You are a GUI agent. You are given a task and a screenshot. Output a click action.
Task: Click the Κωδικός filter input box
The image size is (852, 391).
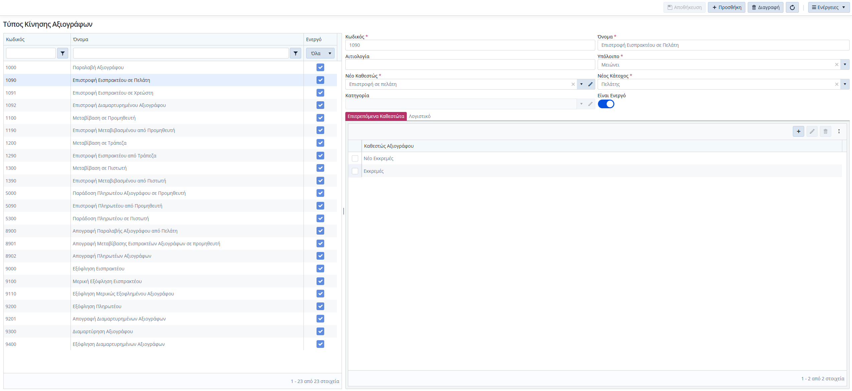point(31,53)
